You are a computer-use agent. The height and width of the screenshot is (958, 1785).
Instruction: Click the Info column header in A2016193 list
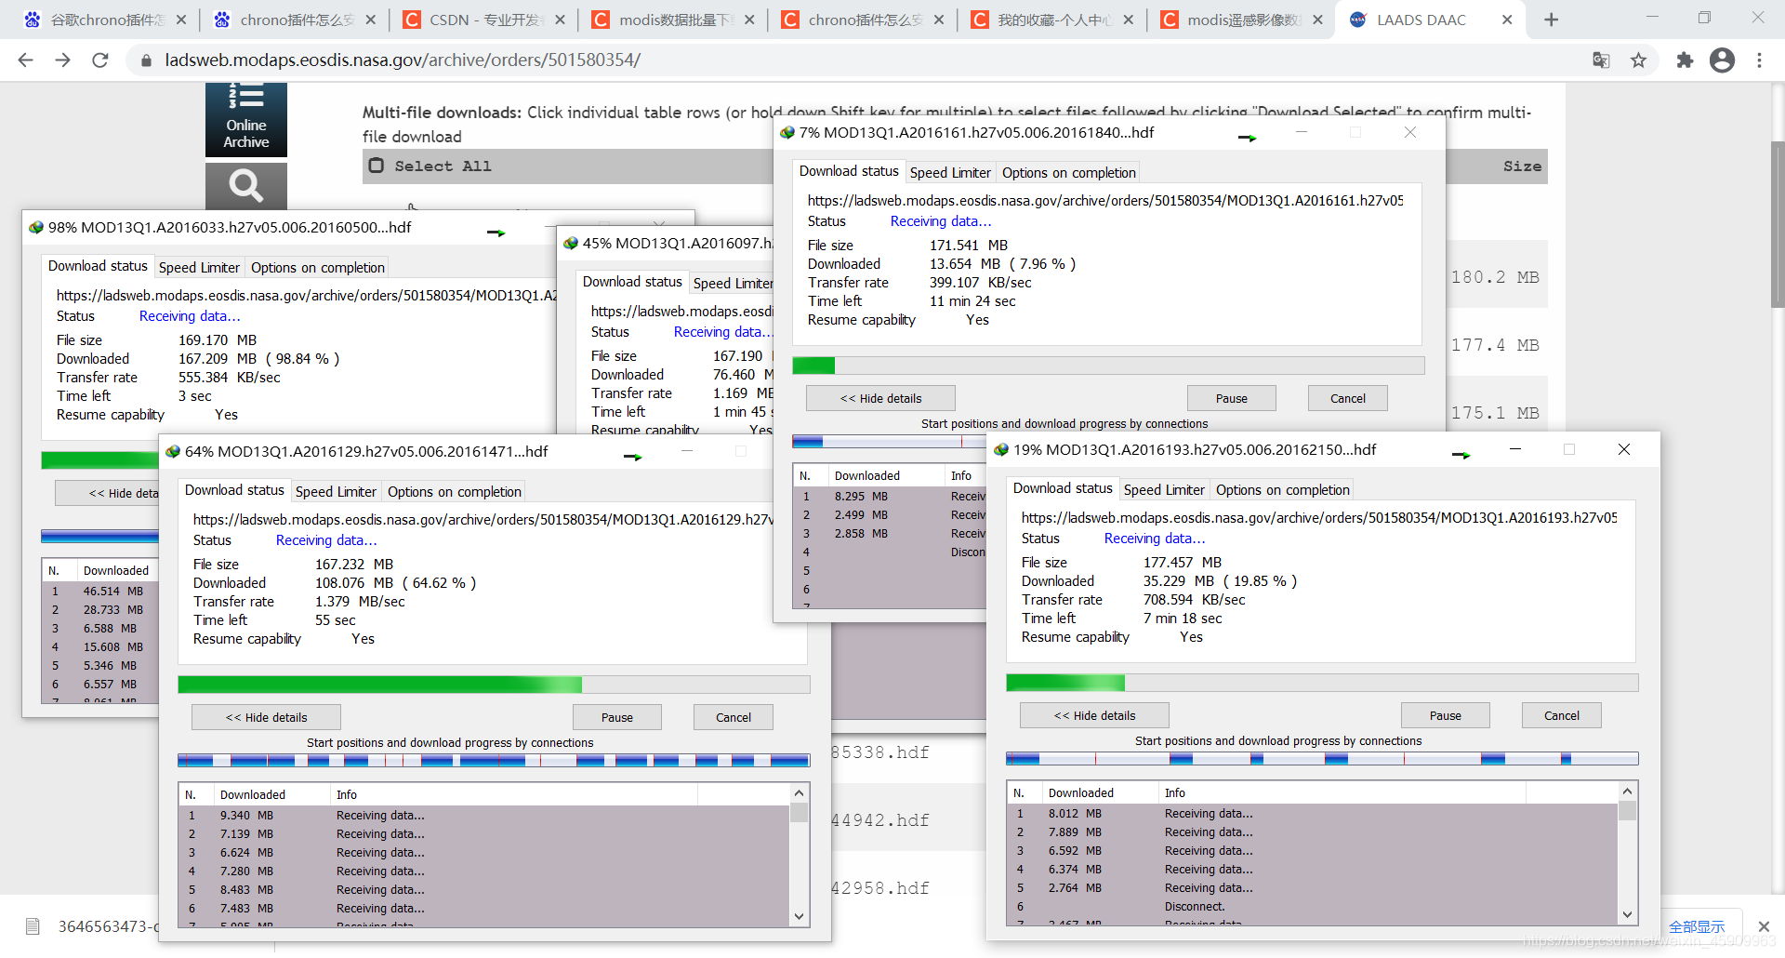click(x=1342, y=792)
